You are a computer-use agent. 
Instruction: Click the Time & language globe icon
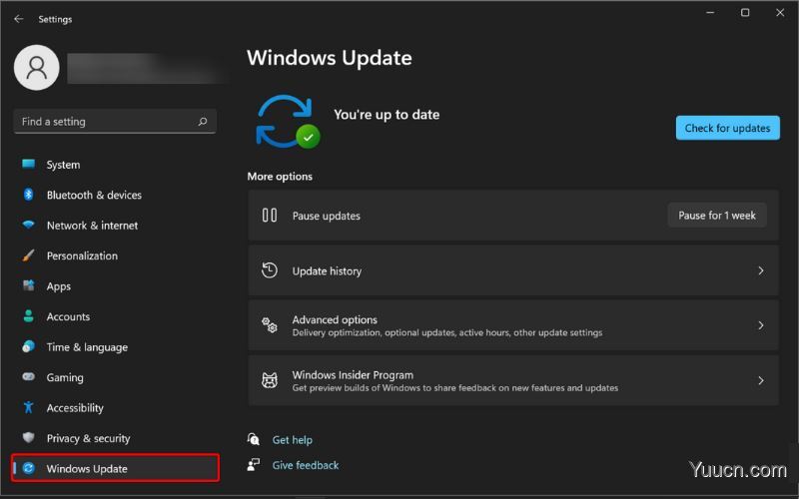29,346
